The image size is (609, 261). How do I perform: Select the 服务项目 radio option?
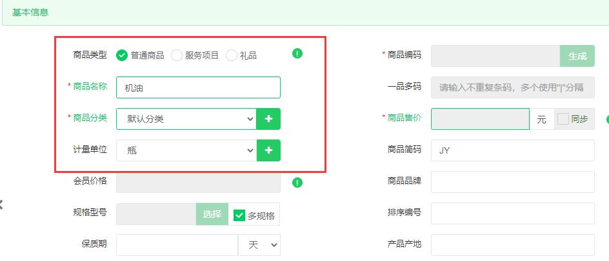[177, 55]
